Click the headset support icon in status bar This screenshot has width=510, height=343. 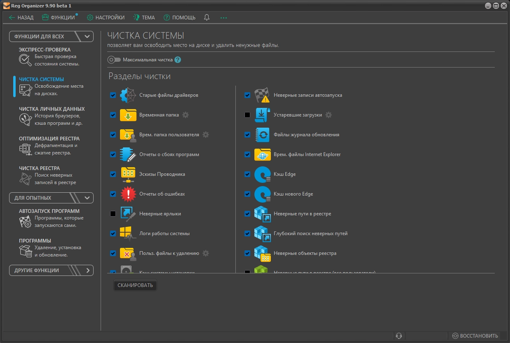pos(398,336)
